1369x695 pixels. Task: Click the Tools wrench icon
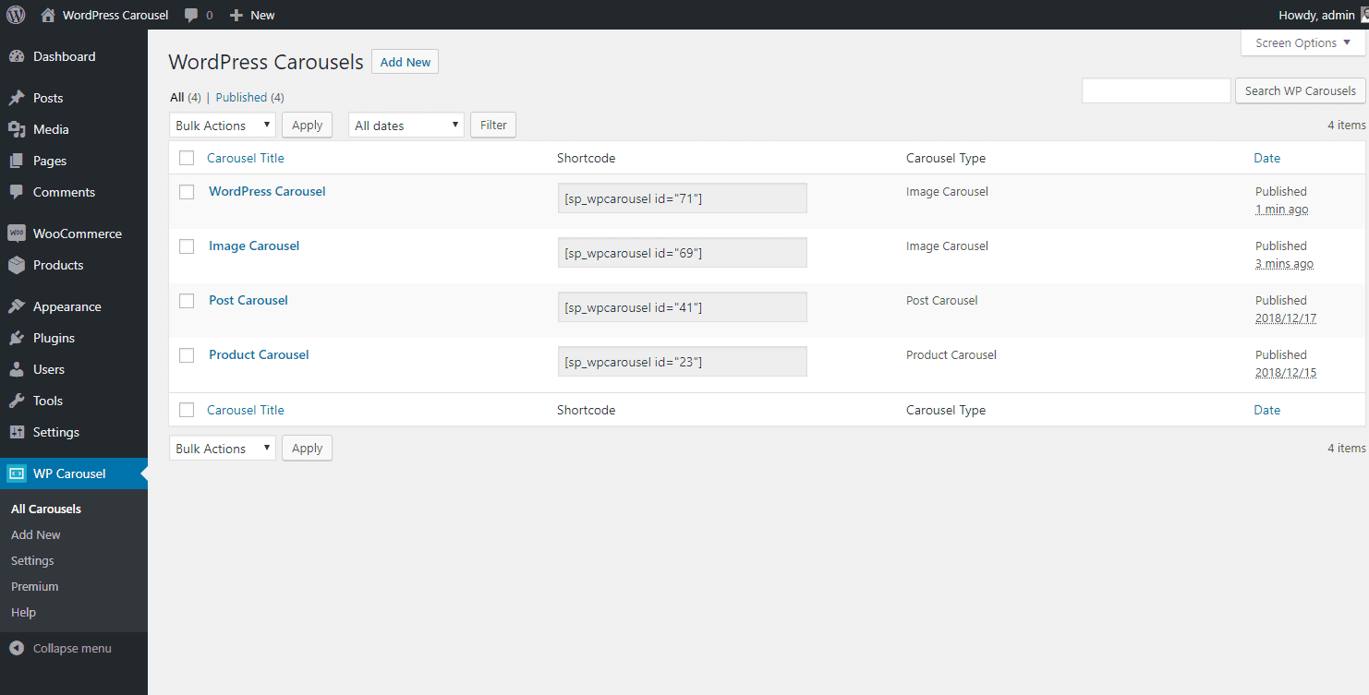pos(17,401)
